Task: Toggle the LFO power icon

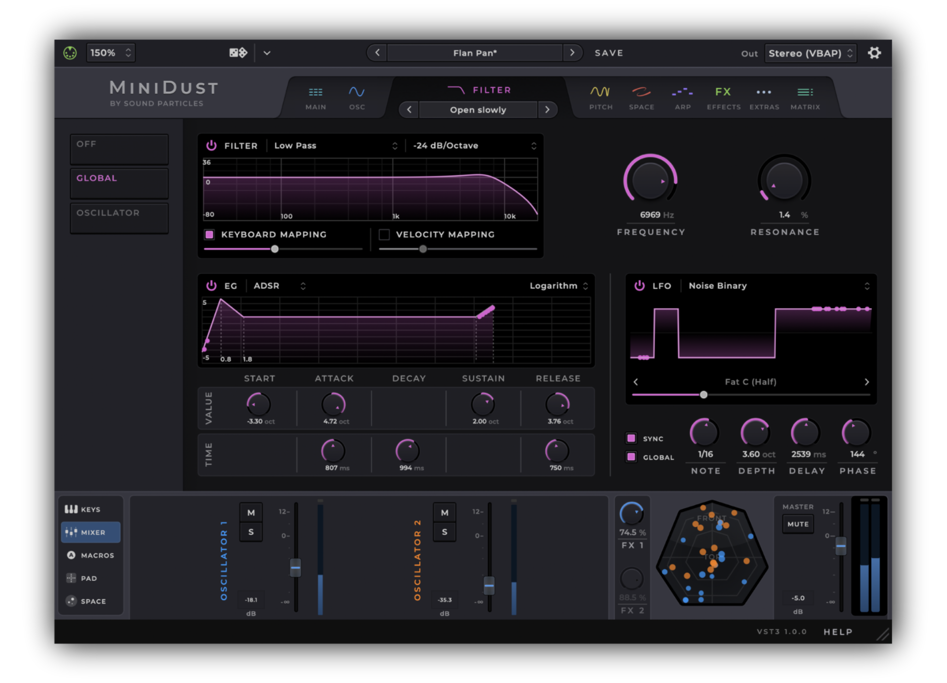Action: (x=639, y=286)
